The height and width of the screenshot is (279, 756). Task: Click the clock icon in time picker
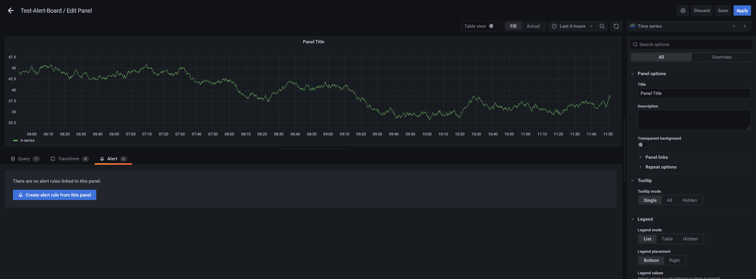pyautogui.click(x=554, y=26)
